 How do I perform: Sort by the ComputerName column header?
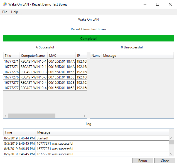point(34,56)
